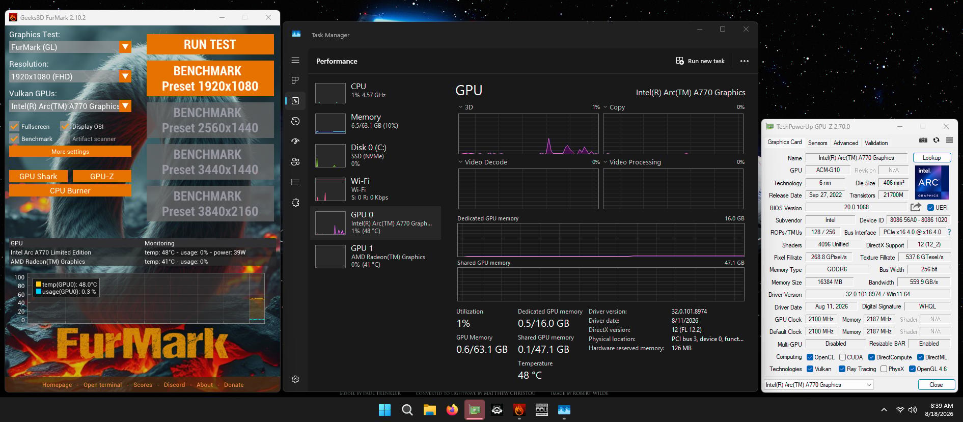Open More settings in FurMark
Viewport: 963px width, 422px height.
click(x=70, y=152)
